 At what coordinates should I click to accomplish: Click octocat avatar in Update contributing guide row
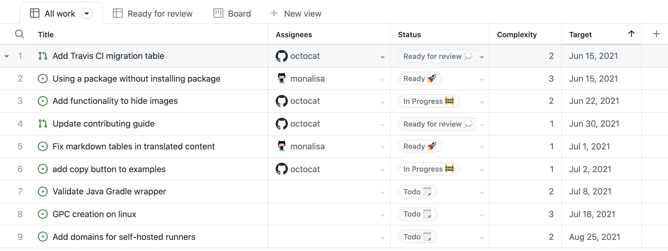281,124
